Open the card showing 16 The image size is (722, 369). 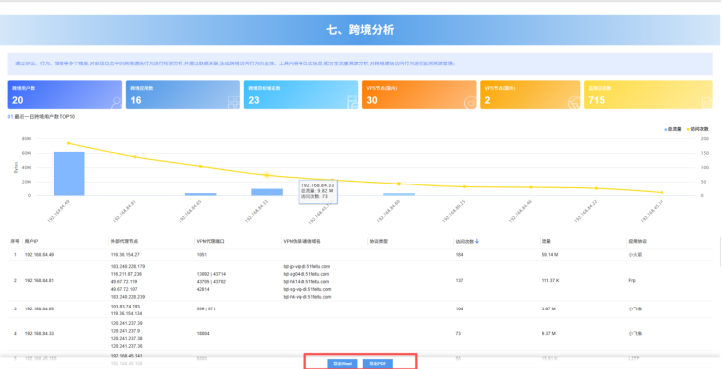[182, 95]
